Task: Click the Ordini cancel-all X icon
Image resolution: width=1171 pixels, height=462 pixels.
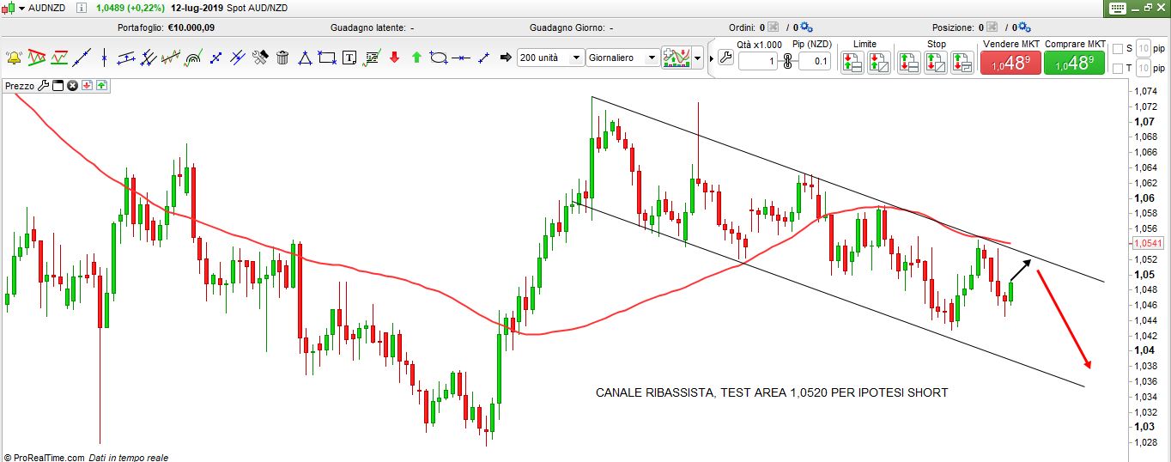Action: [774, 27]
